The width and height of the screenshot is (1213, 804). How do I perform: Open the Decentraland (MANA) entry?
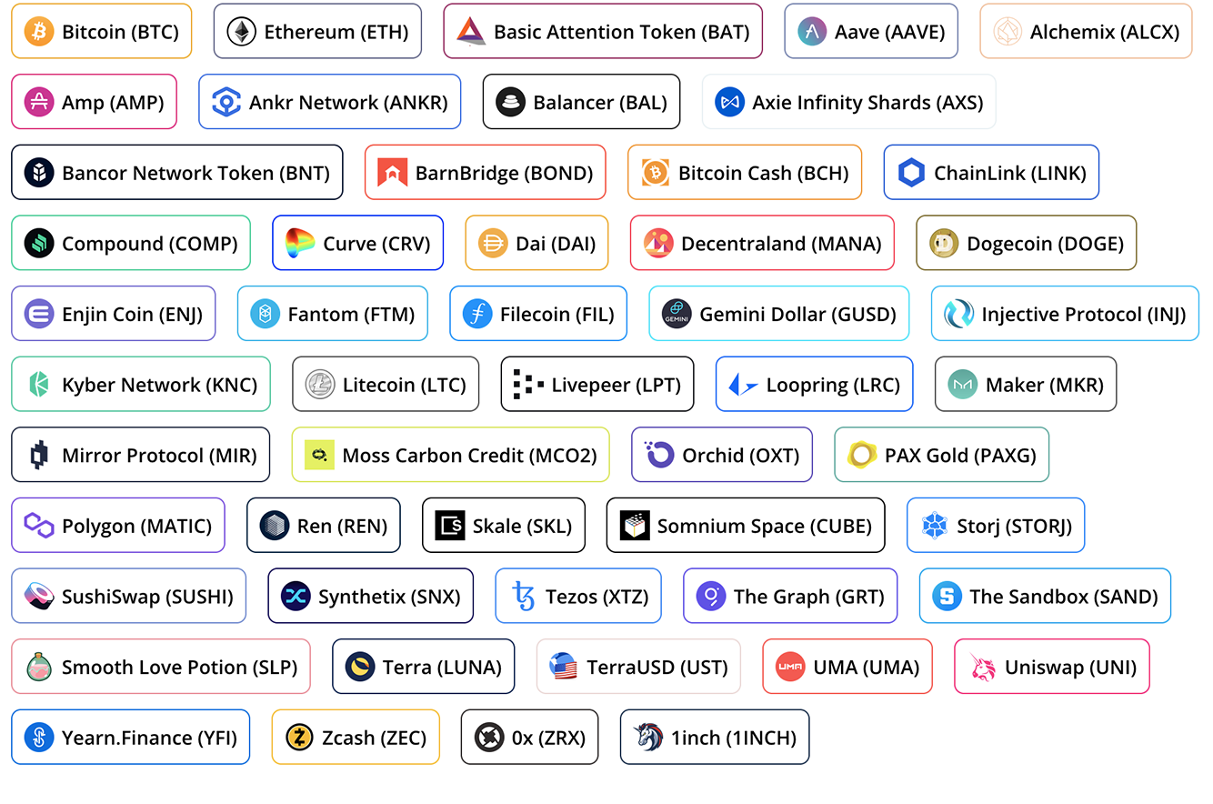point(762,243)
